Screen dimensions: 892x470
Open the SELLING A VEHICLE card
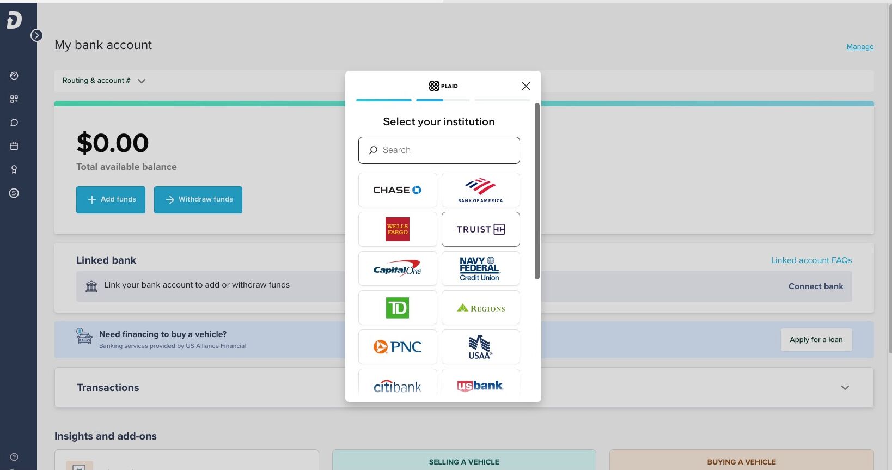tap(464, 460)
